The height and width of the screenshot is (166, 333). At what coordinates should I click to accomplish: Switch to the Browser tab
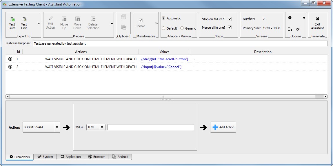click(x=97, y=157)
